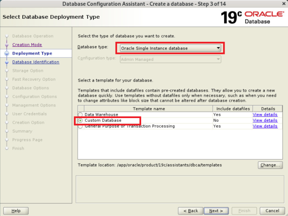Click the Details column header

click(268, 109)
